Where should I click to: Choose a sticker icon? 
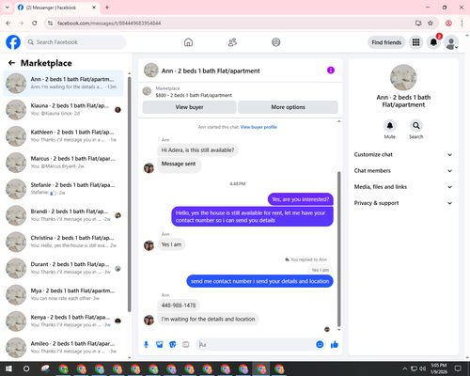173,345
